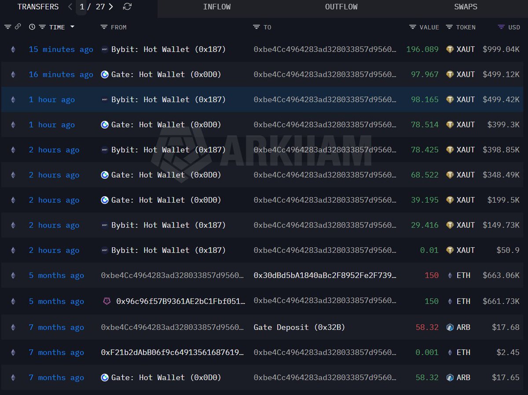Screen dimensions: 528x395
Task: Click the clock icon beside TIME
Action: pos(32,27)
